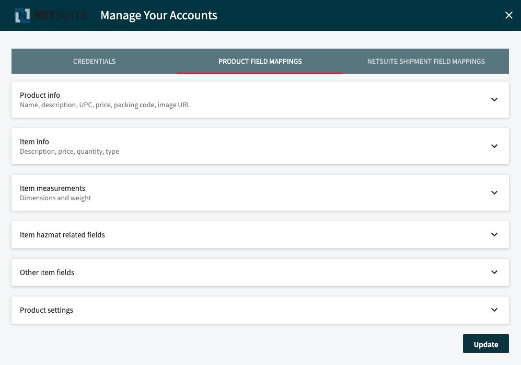Image resolution: width=521 pixels, height=365 pixels.
Task: Expand the Product settings section
Action: [x=494, y=310]
